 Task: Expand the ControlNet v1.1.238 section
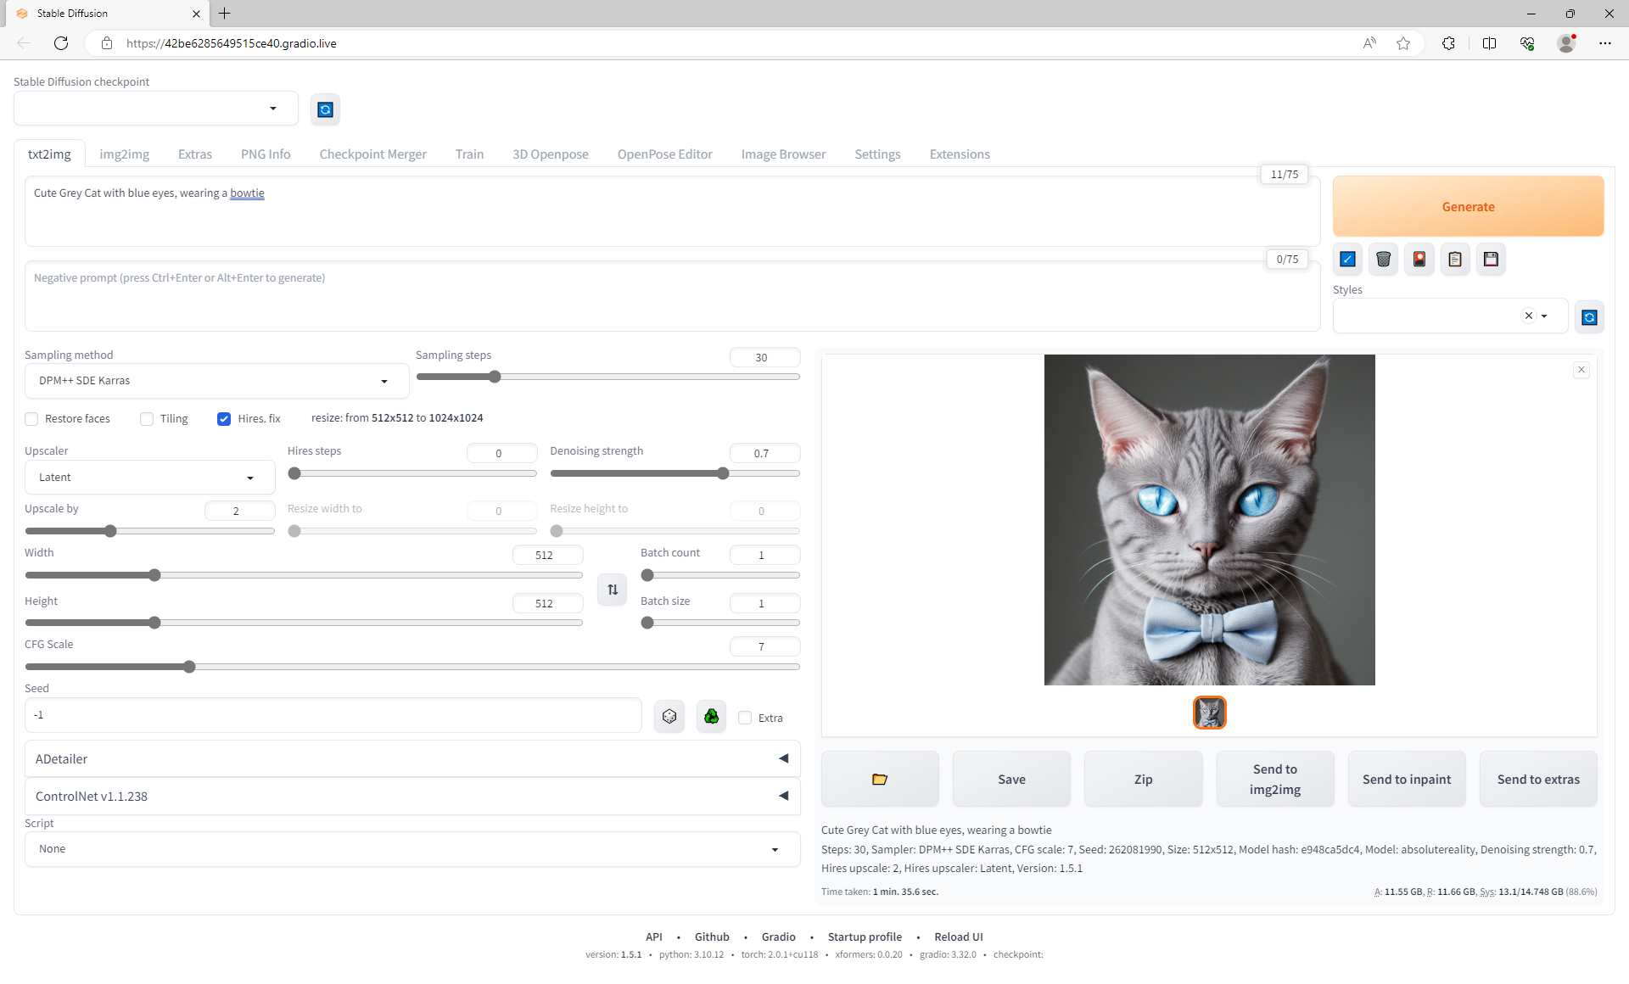(412, 796)
